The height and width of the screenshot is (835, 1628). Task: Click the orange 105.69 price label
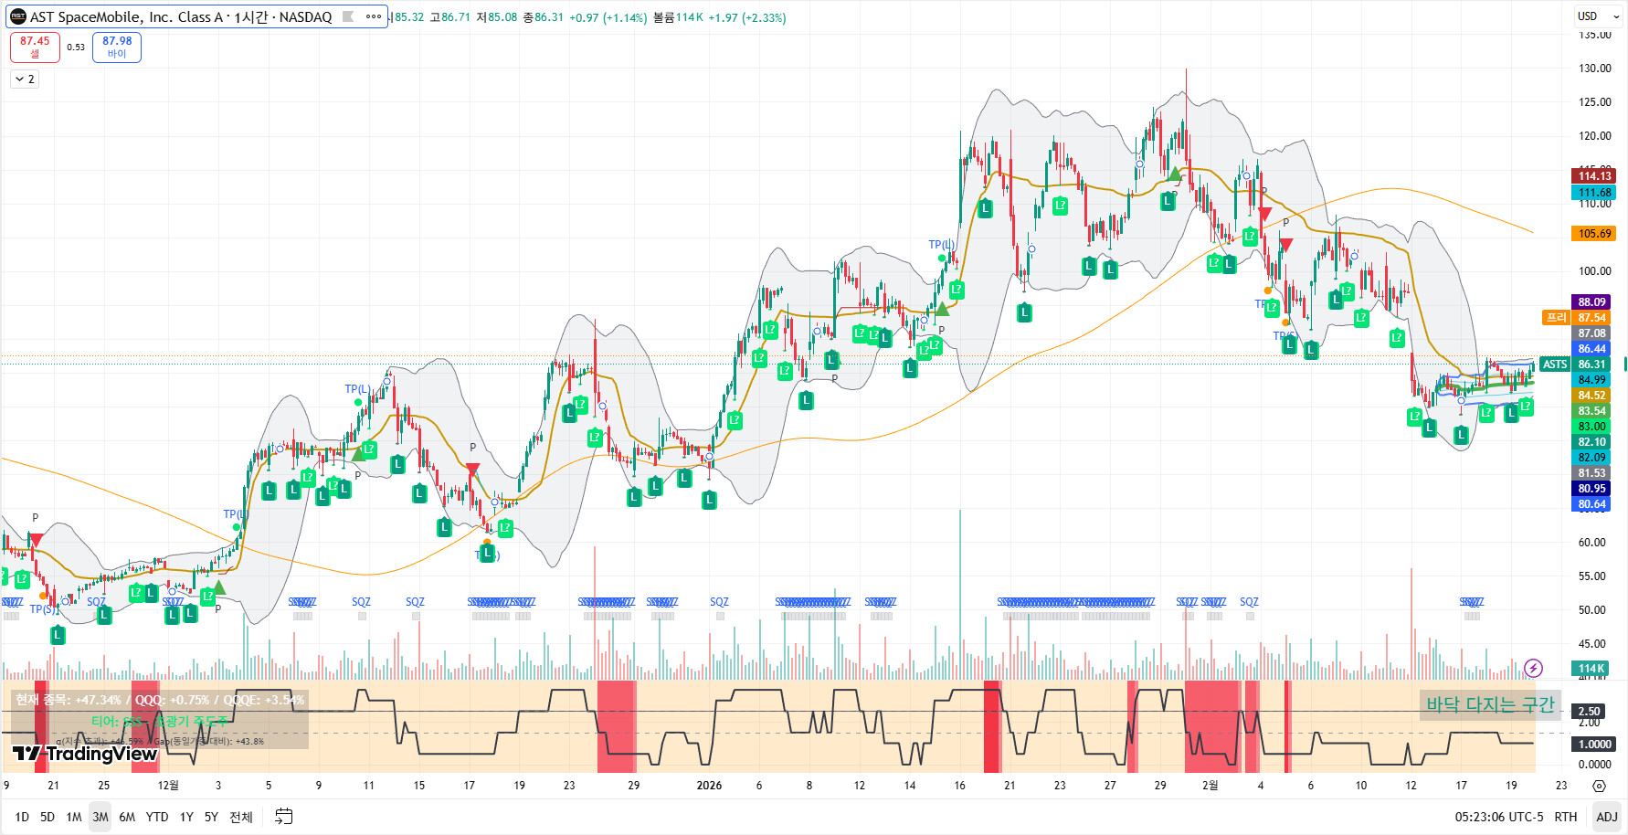click(1594, 234)
